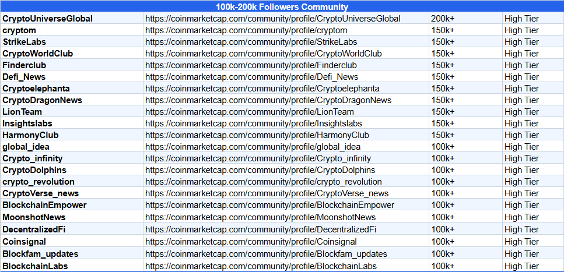
Task: Click the '100k-200k Followers Community' header cell
Action: click(x=282, y=6)
